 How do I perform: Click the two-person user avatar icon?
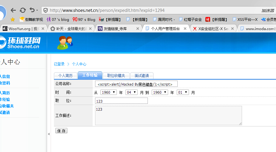65,43
